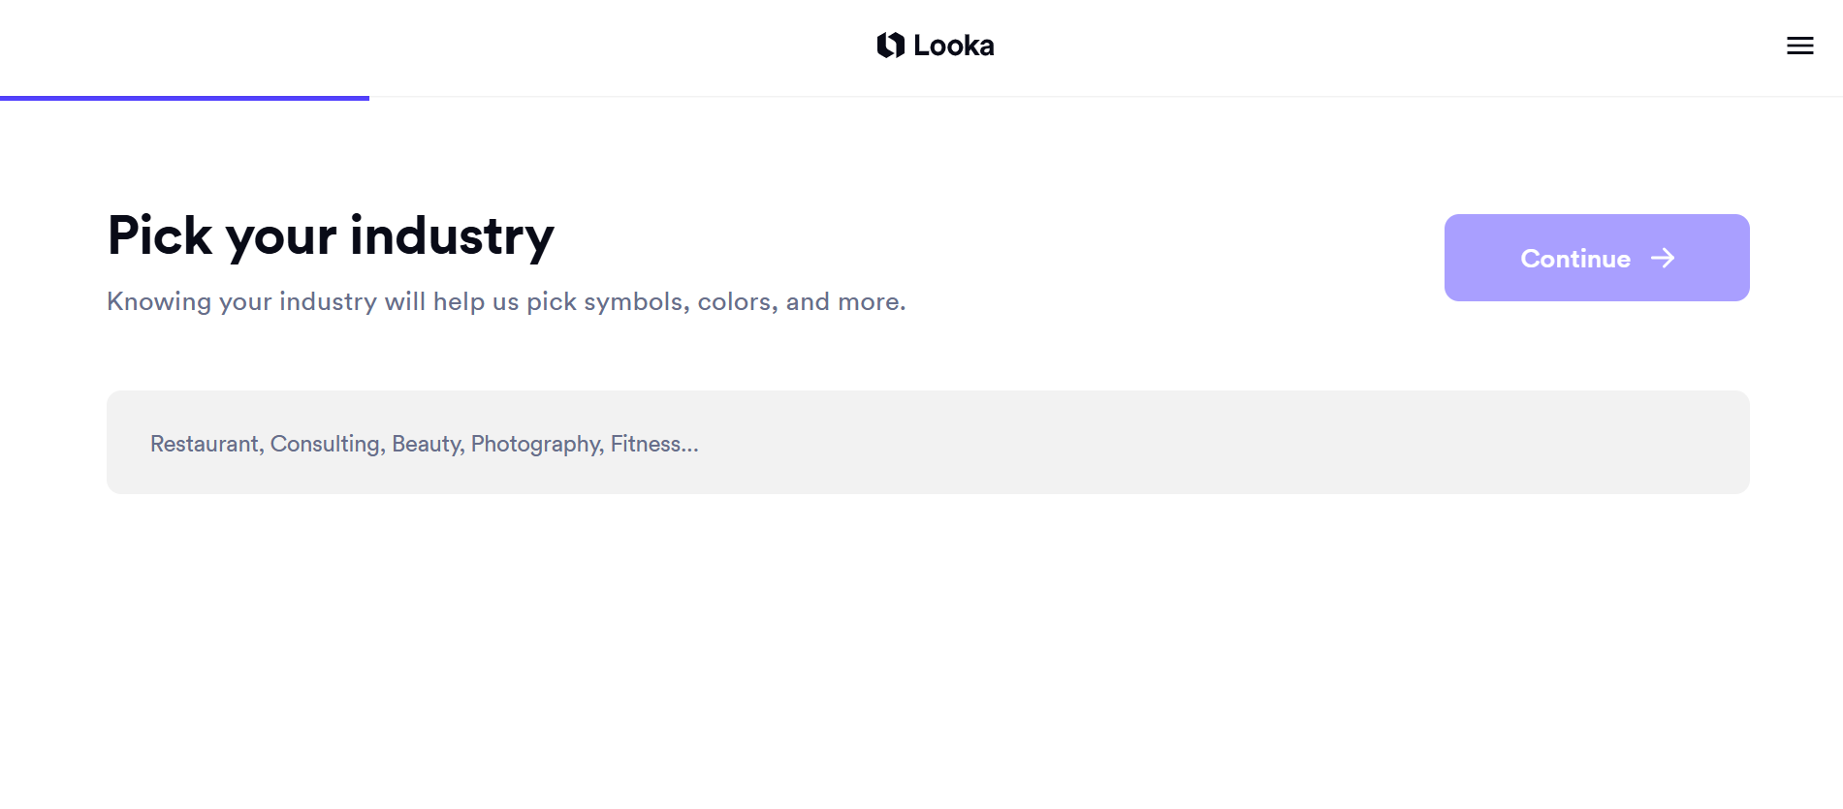Click the "Pick your industry" heading
The width and height of the screenshot is (1843, 809).
pos(331,235)
